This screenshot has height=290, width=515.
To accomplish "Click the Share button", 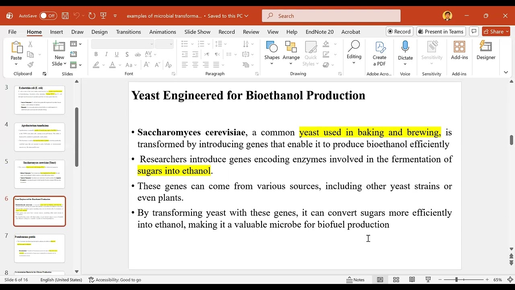I will coord(496,31).
